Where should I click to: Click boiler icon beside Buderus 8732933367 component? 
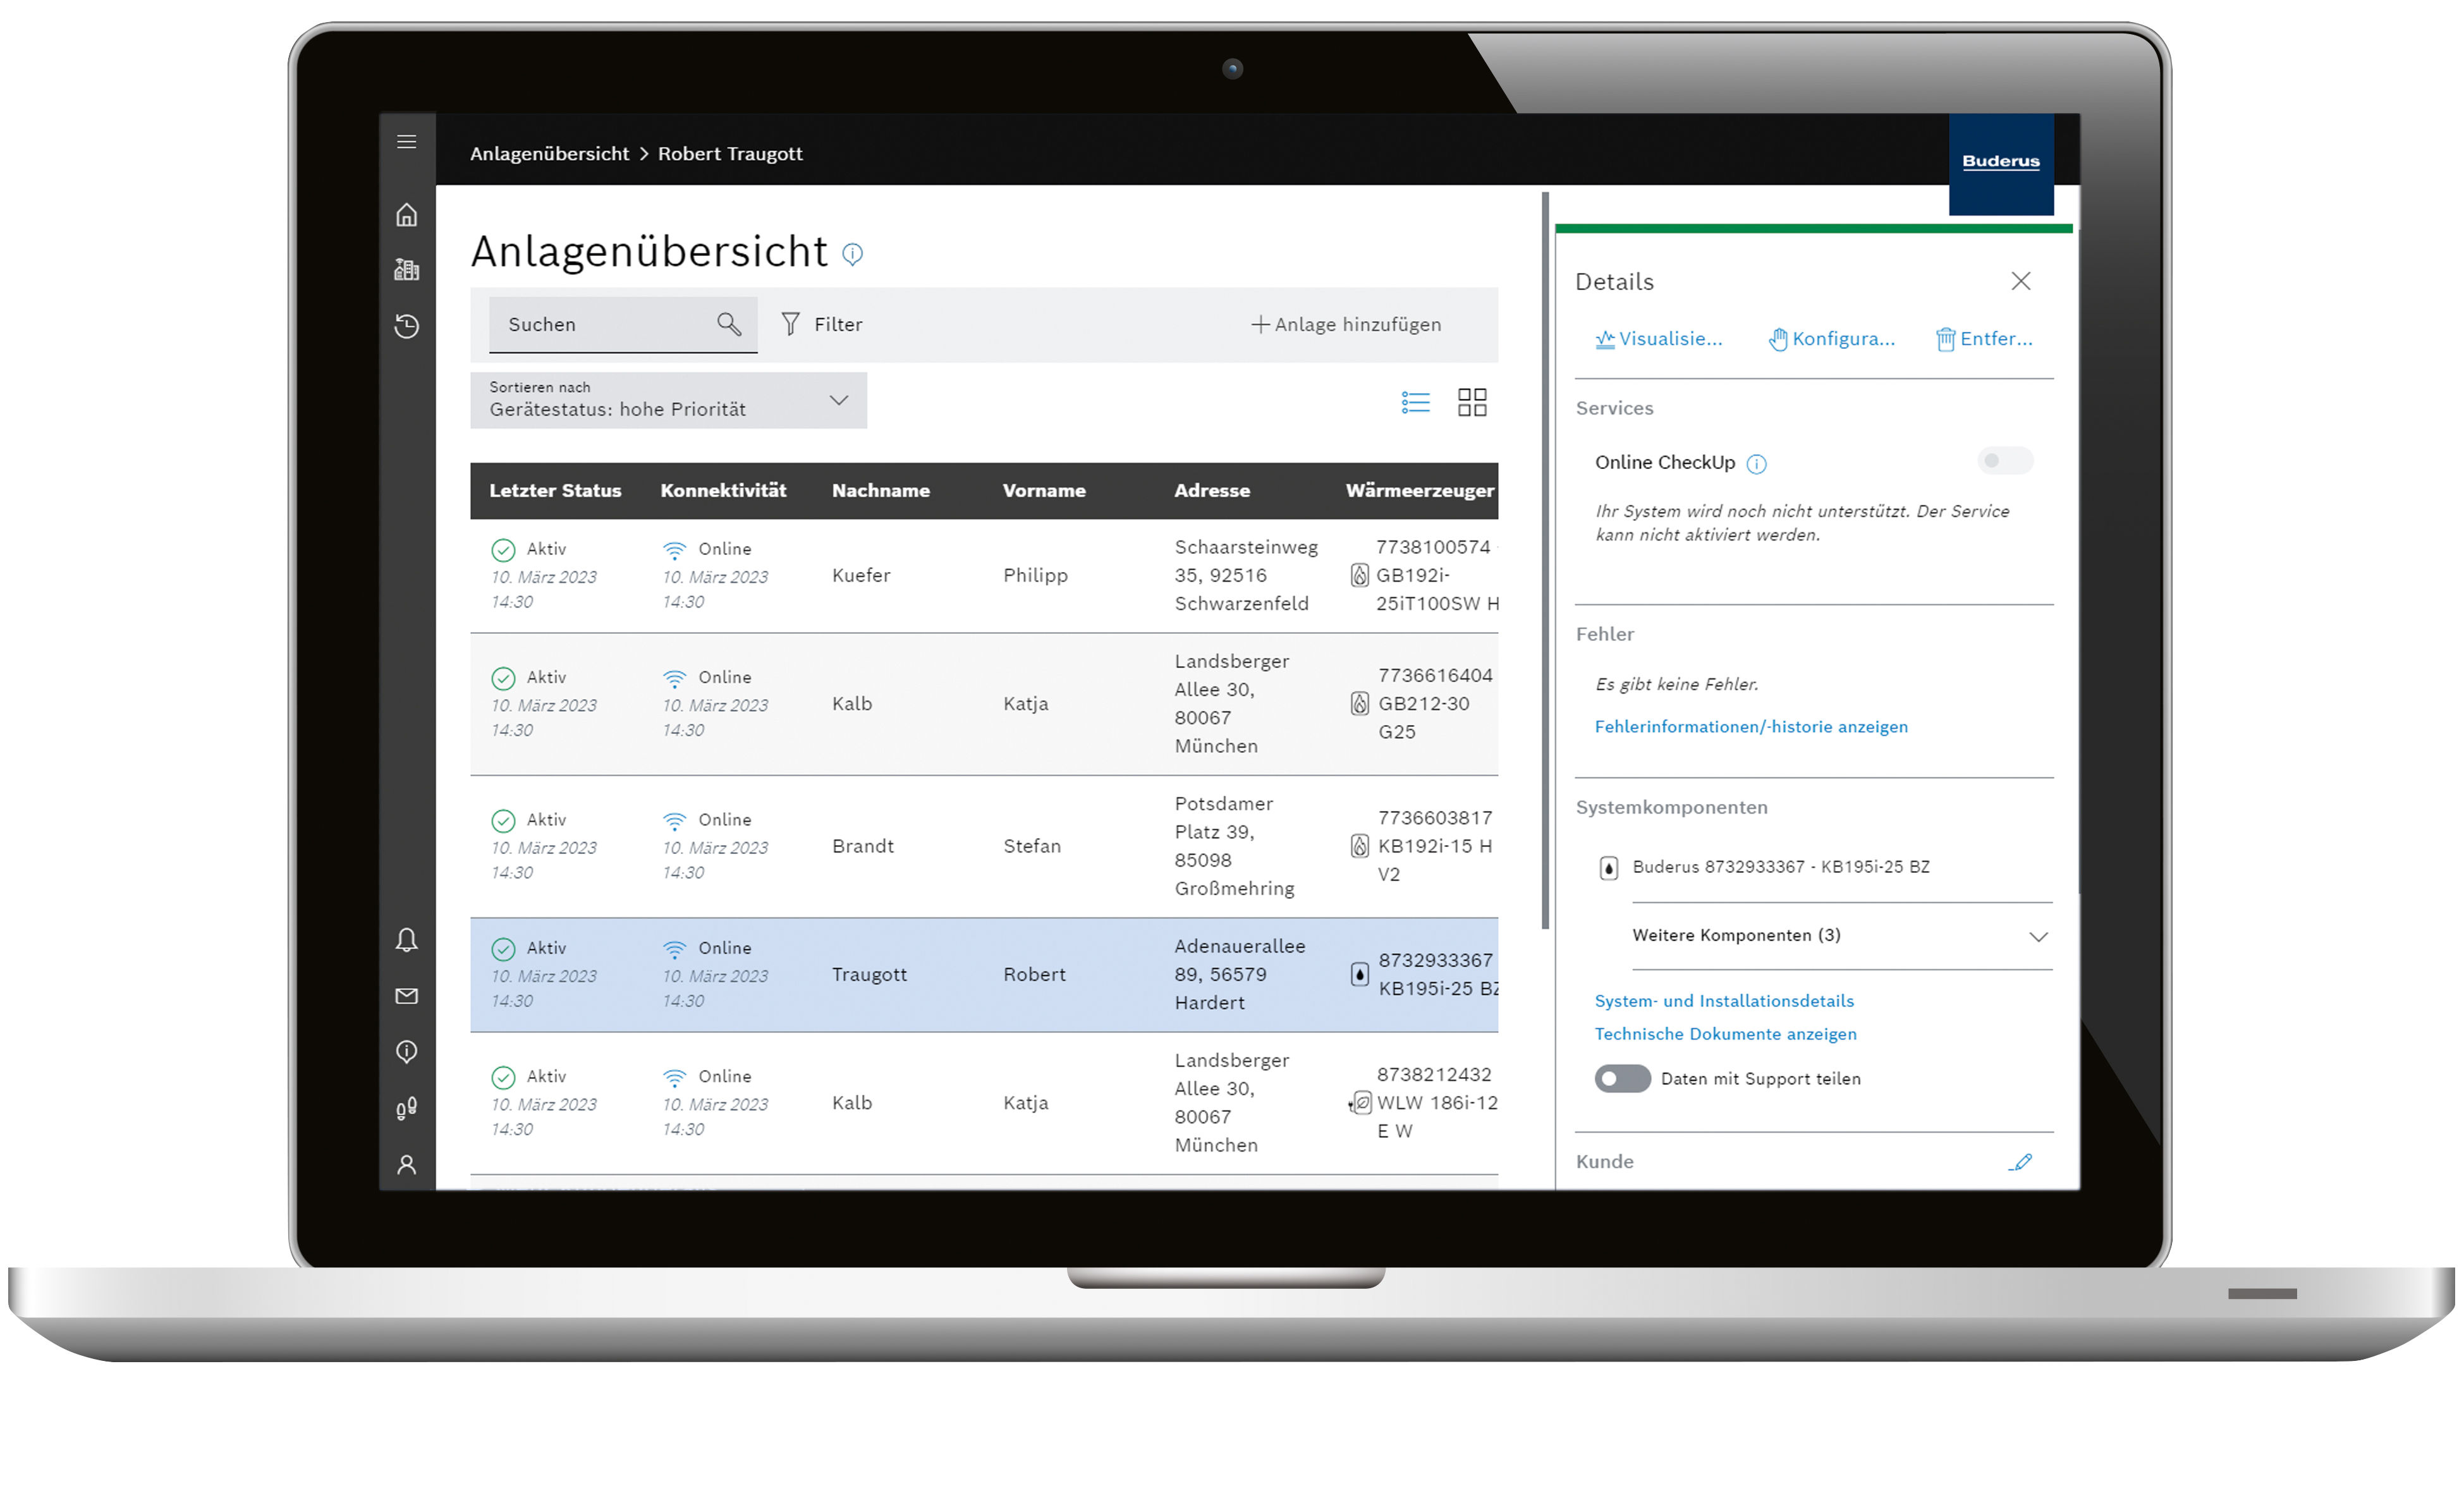tap(1608, 868)
